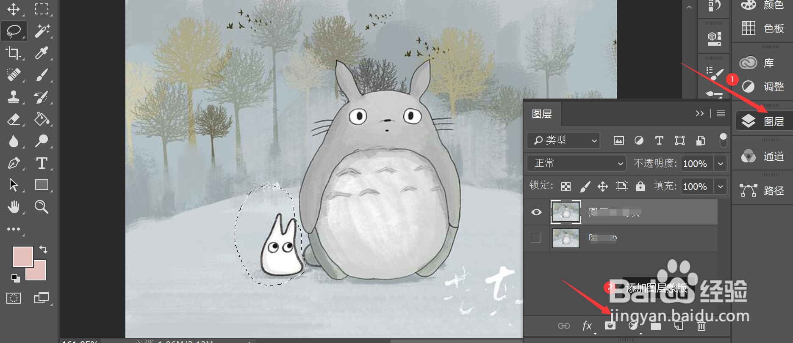This screenshot has width=793, height=343.
Task: Click the 图层 button in the dock
Action: point(764,121)
